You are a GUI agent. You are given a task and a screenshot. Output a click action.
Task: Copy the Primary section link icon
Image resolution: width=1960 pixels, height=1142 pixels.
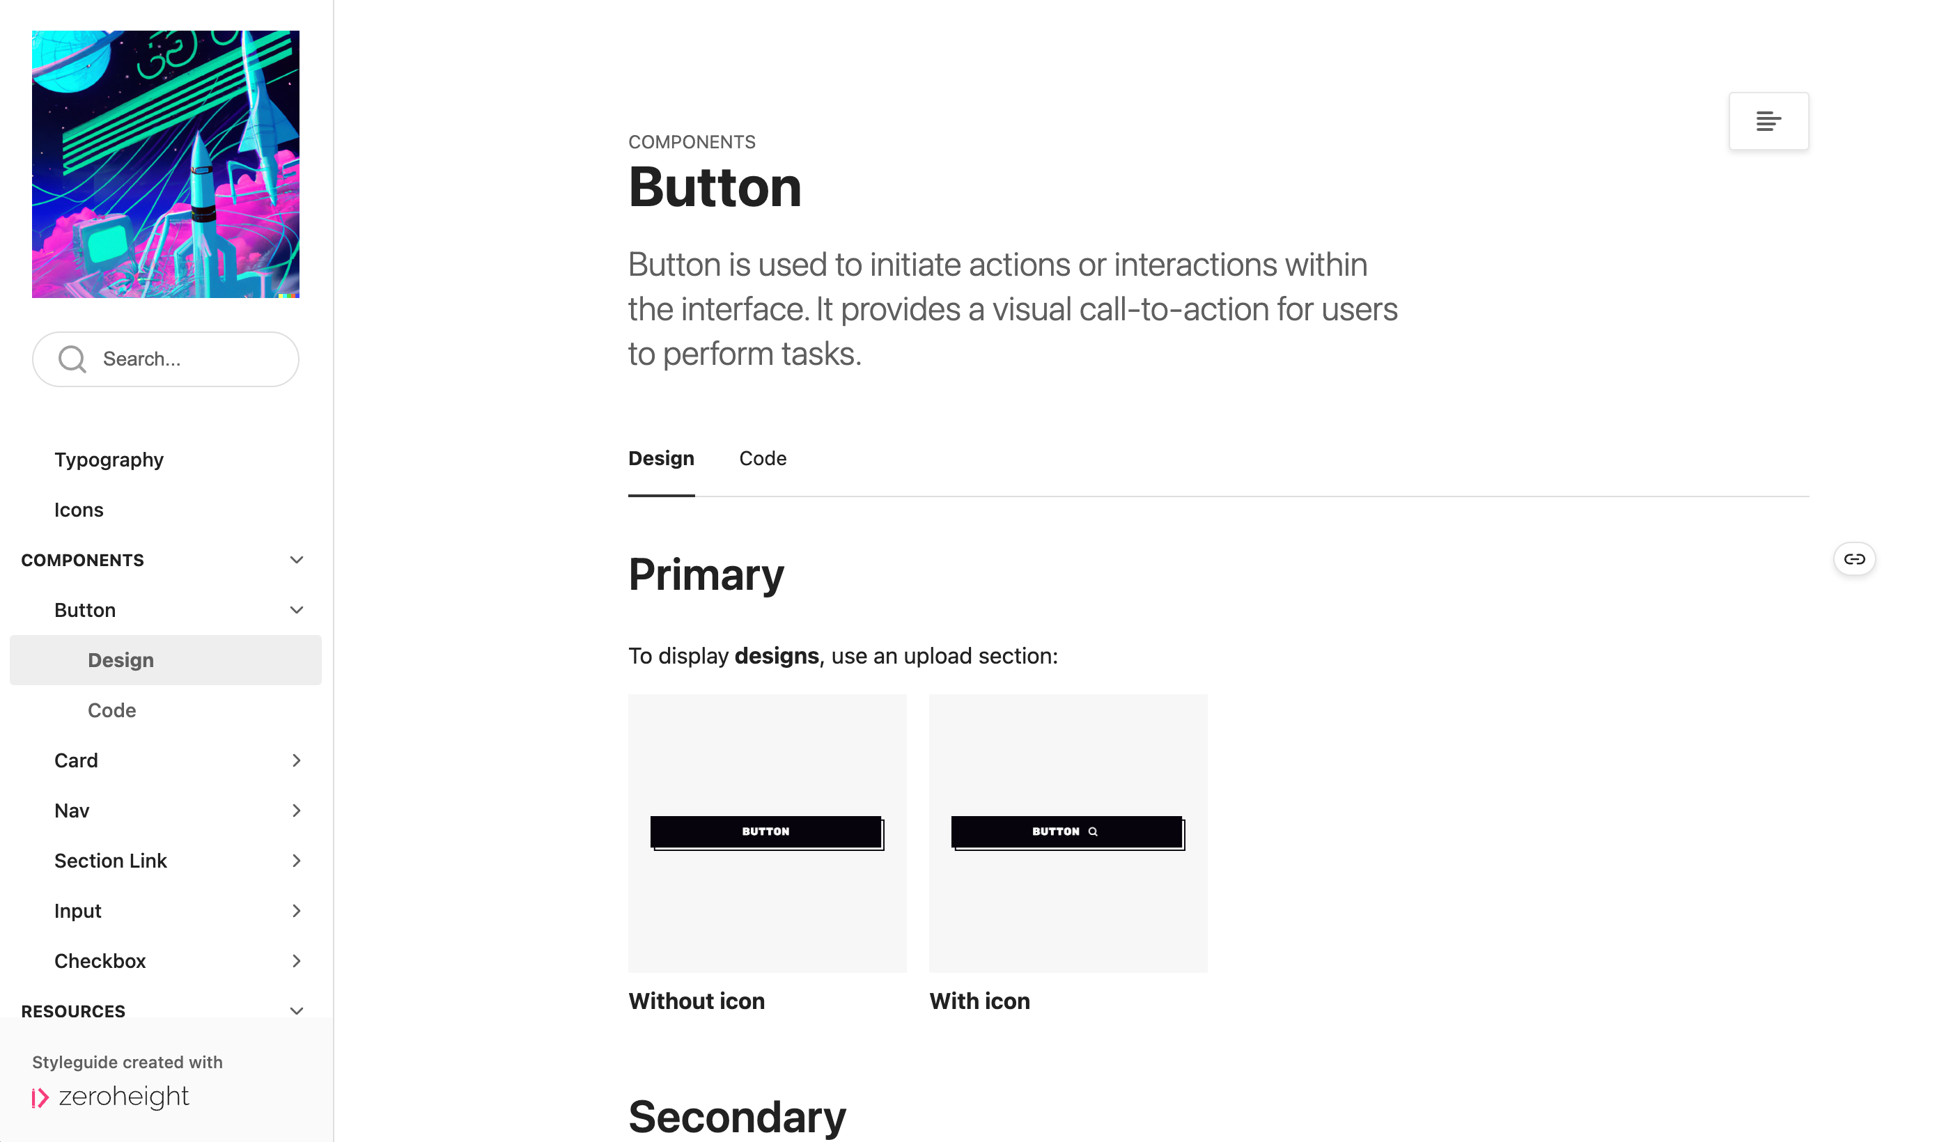(x=1854, y=559)
